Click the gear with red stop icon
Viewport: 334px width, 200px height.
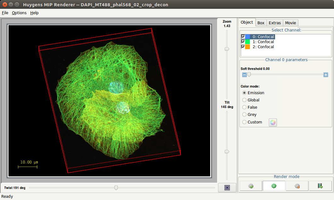pos(297,186)
